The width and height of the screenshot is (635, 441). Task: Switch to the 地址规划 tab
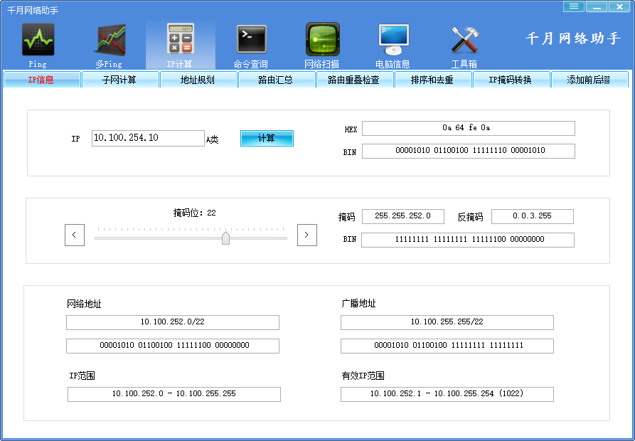(x=198, y=80)
